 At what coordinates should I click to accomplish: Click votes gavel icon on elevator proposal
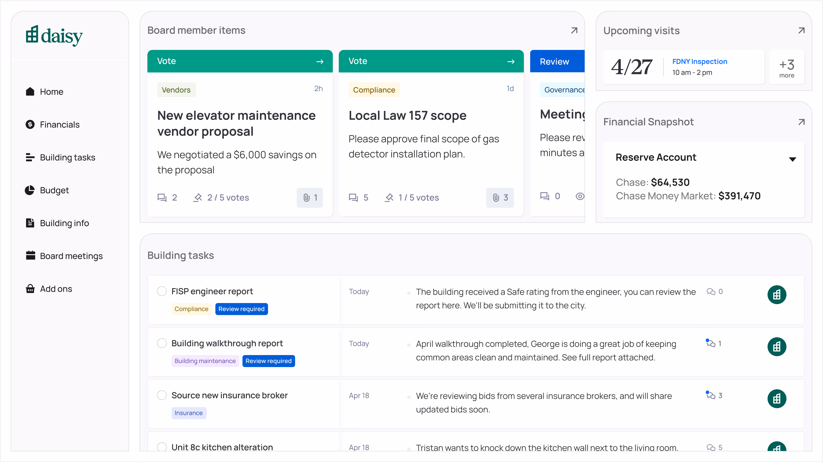tap(198, 198)
